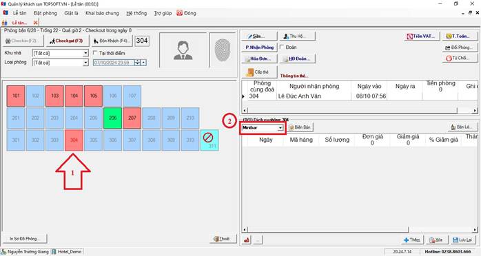Select occupied room 103
The image size is (481, 256).
54,96
